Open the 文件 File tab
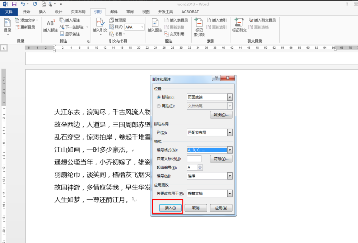 click(x=9, y=12)
